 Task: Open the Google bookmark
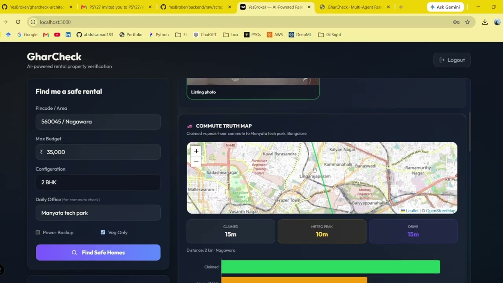(x=27, y=35)
